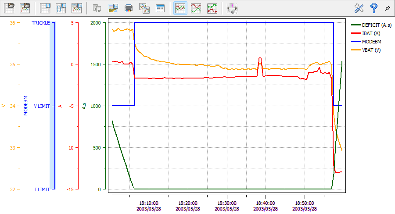
Task: Click the 18:40:00 time axis label
Action: click(266, 206)
